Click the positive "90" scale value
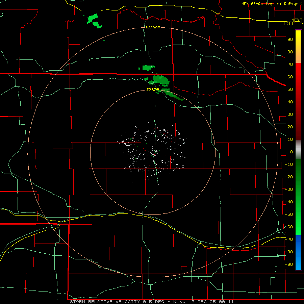 coord(290,40)
